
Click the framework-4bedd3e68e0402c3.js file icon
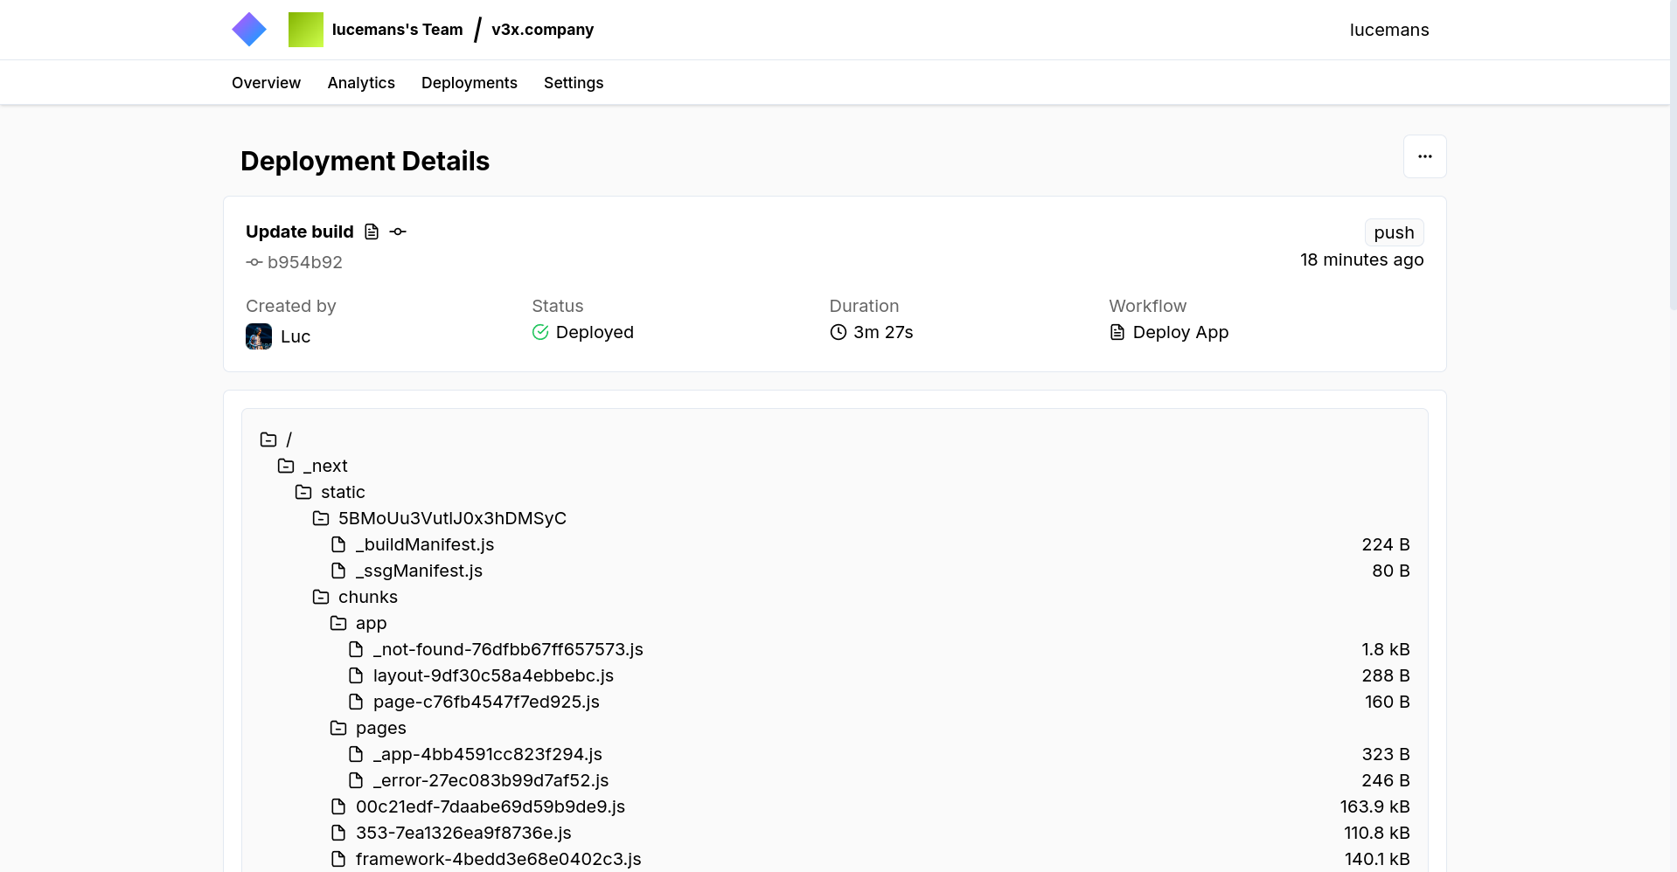338,859
